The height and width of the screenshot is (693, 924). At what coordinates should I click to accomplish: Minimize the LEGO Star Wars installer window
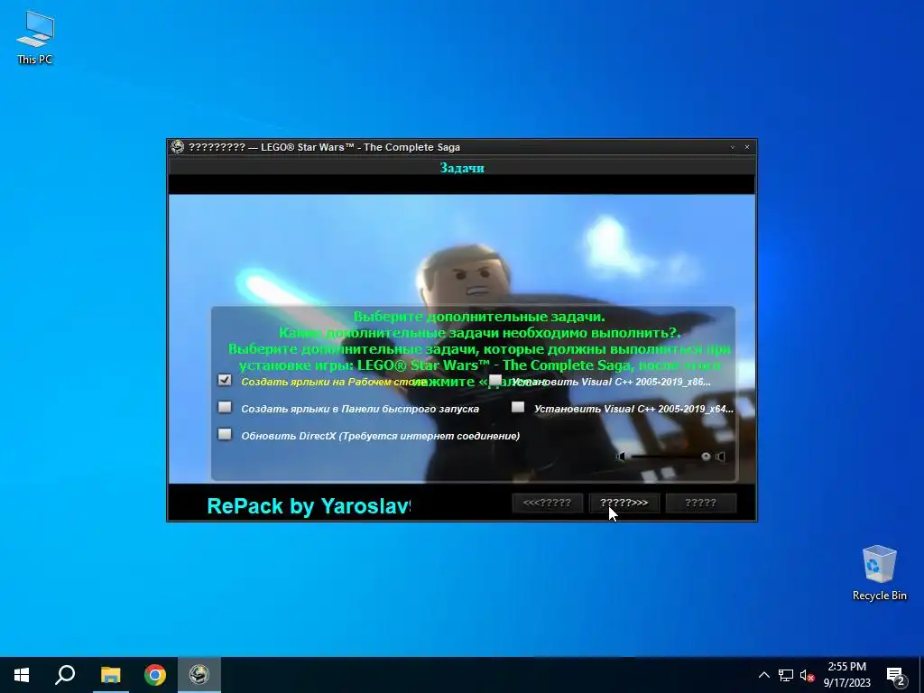click(733, 147)
